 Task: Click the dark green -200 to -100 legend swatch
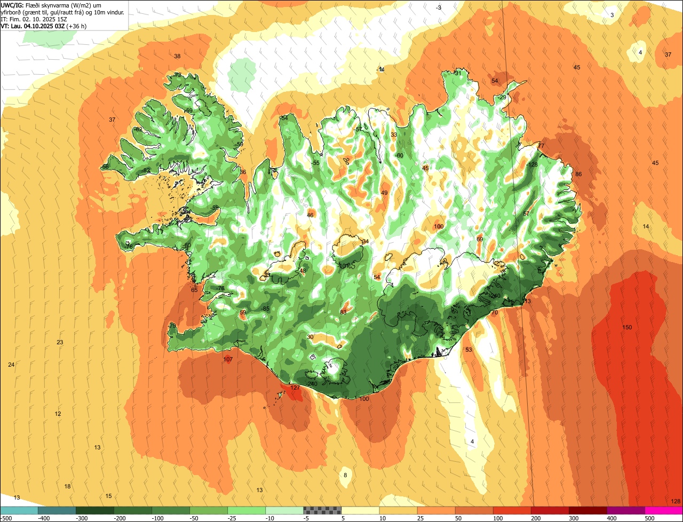click(132, 510)
